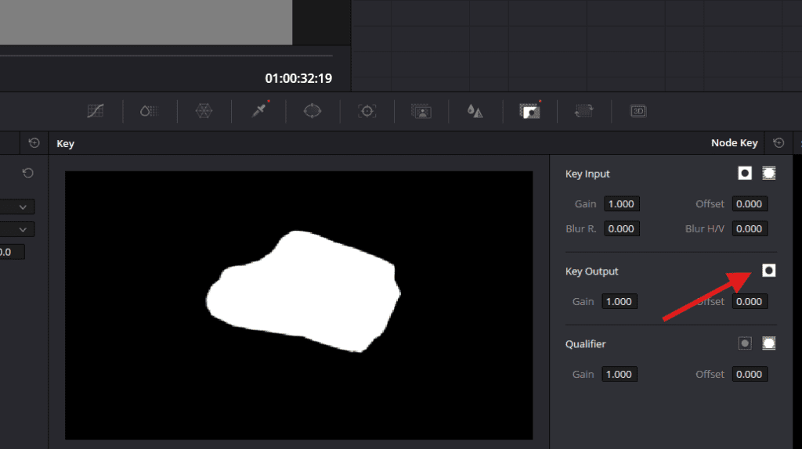Click the Qualifier Gain field
Viewport: 802px width, 449px height.
(x=619, y=375)
